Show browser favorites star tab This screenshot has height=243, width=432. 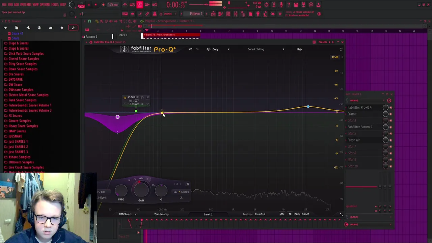(x=62, y=28)
